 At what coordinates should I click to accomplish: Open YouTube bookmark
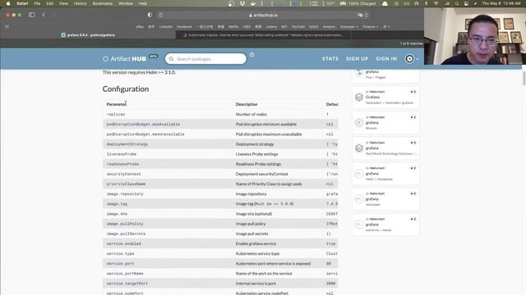[x=298, y=27]
